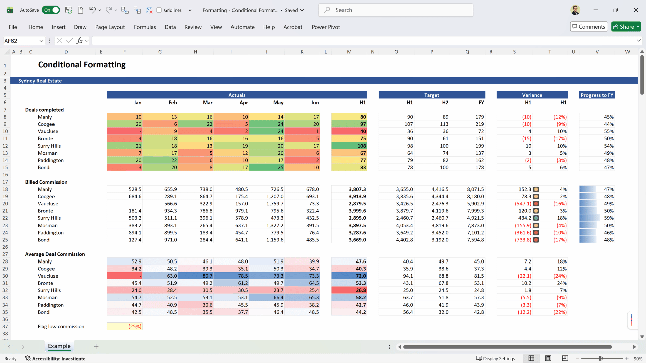
Task: Open the Power Pivot tab
Action: (326, 27)
